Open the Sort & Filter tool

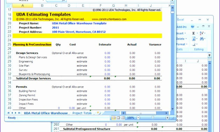(201, 33)
